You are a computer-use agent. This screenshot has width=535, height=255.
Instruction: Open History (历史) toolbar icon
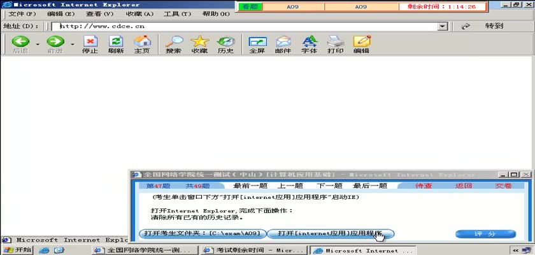click(x=226, y=41)
